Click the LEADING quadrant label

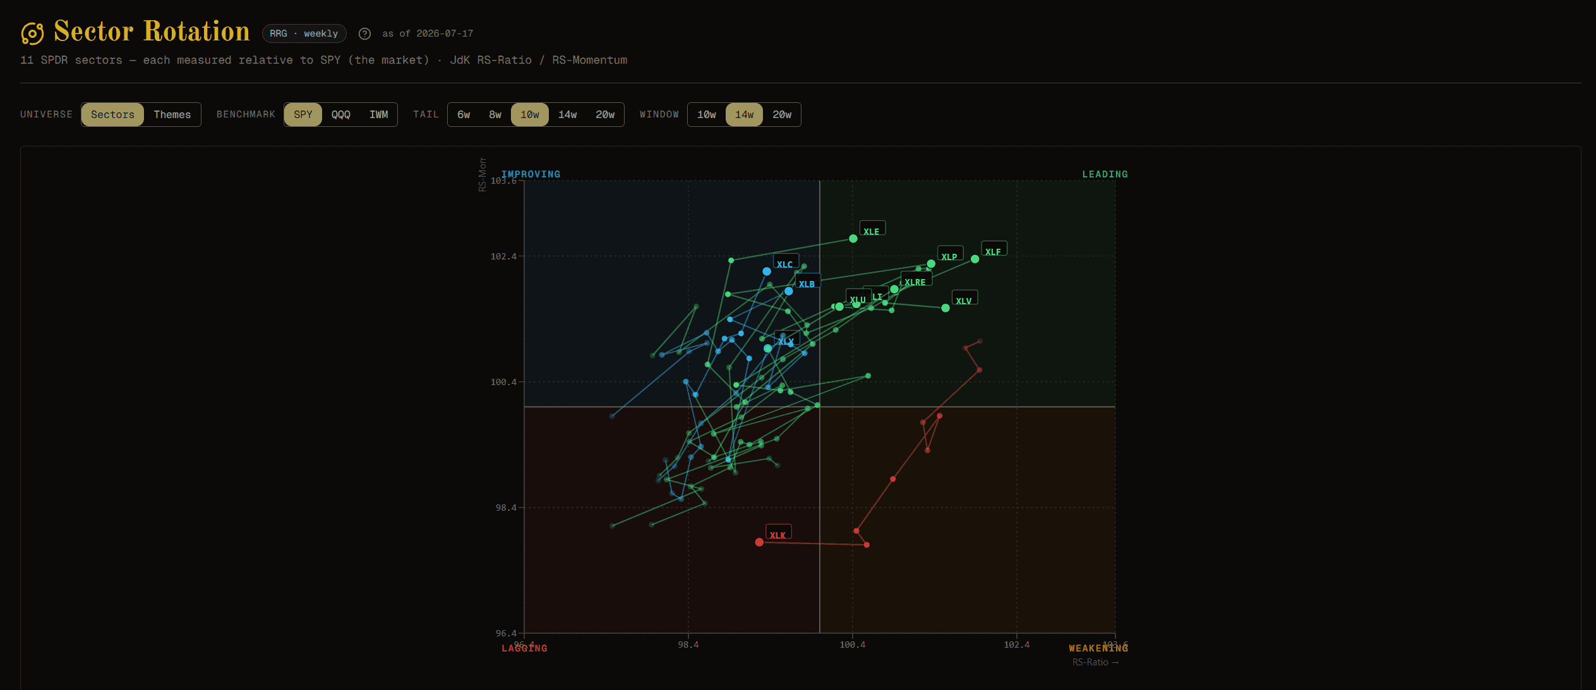click(x=1105, y=174)
